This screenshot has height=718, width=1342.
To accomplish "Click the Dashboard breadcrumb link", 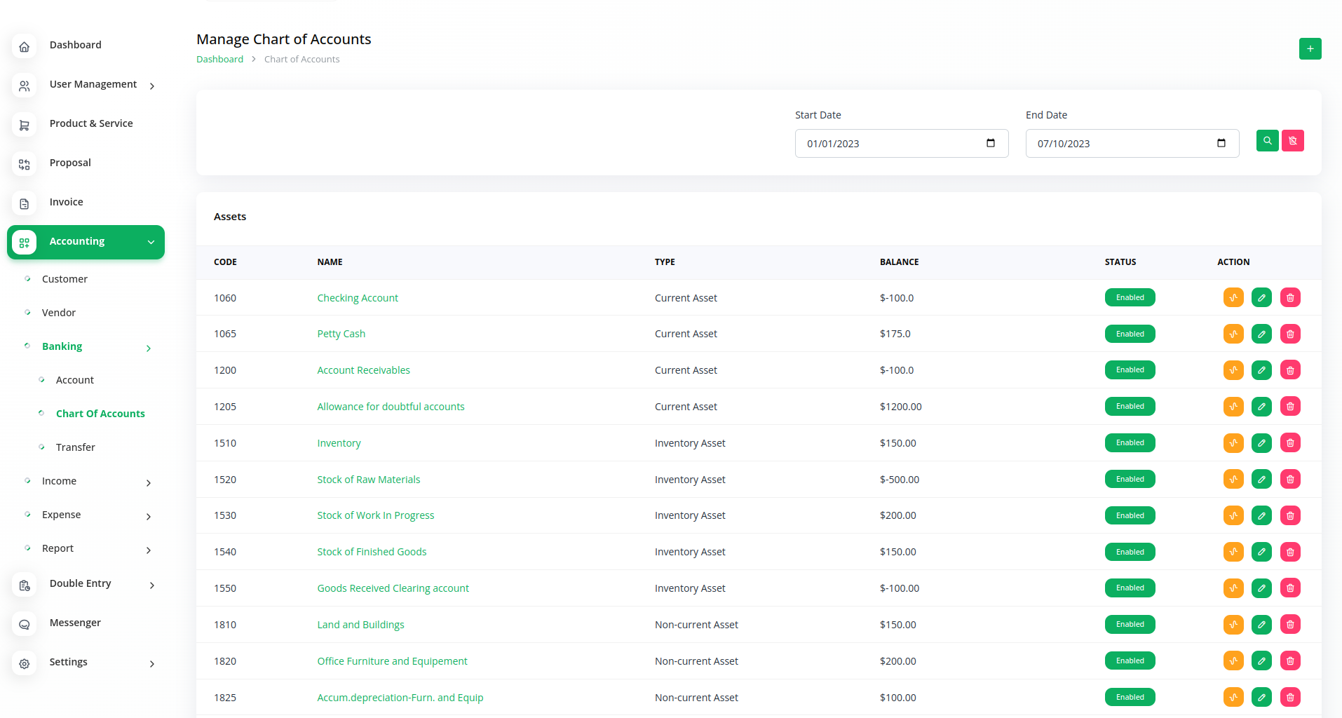I will tap(219, 60).
